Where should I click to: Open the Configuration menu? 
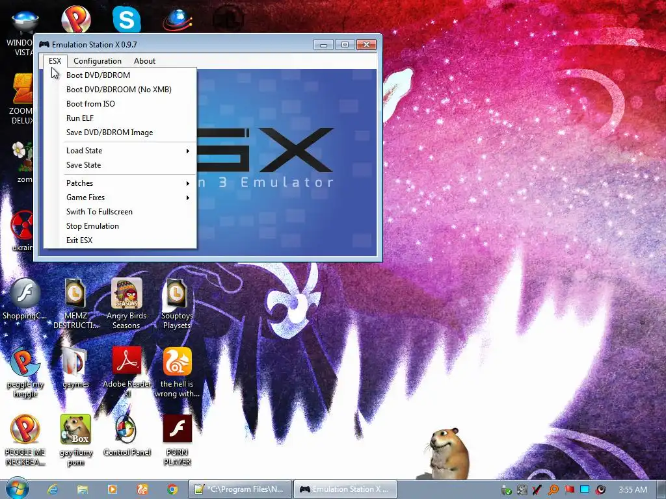98,60
